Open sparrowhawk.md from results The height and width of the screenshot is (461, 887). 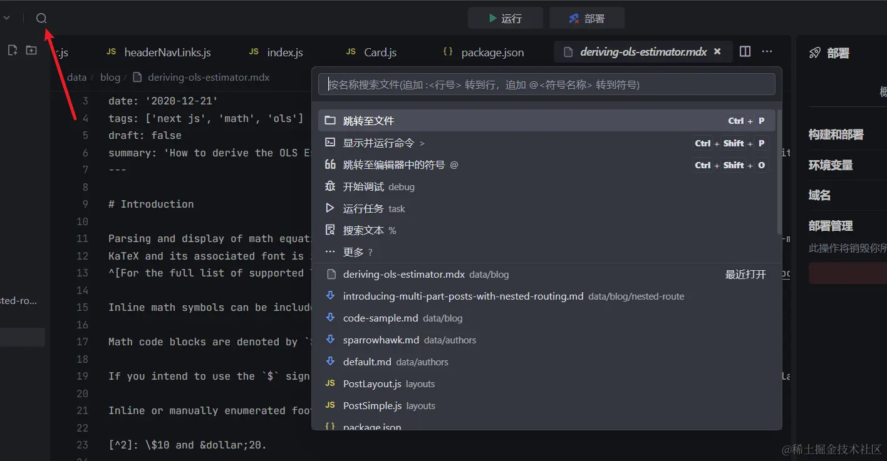(x=547, y=340)
